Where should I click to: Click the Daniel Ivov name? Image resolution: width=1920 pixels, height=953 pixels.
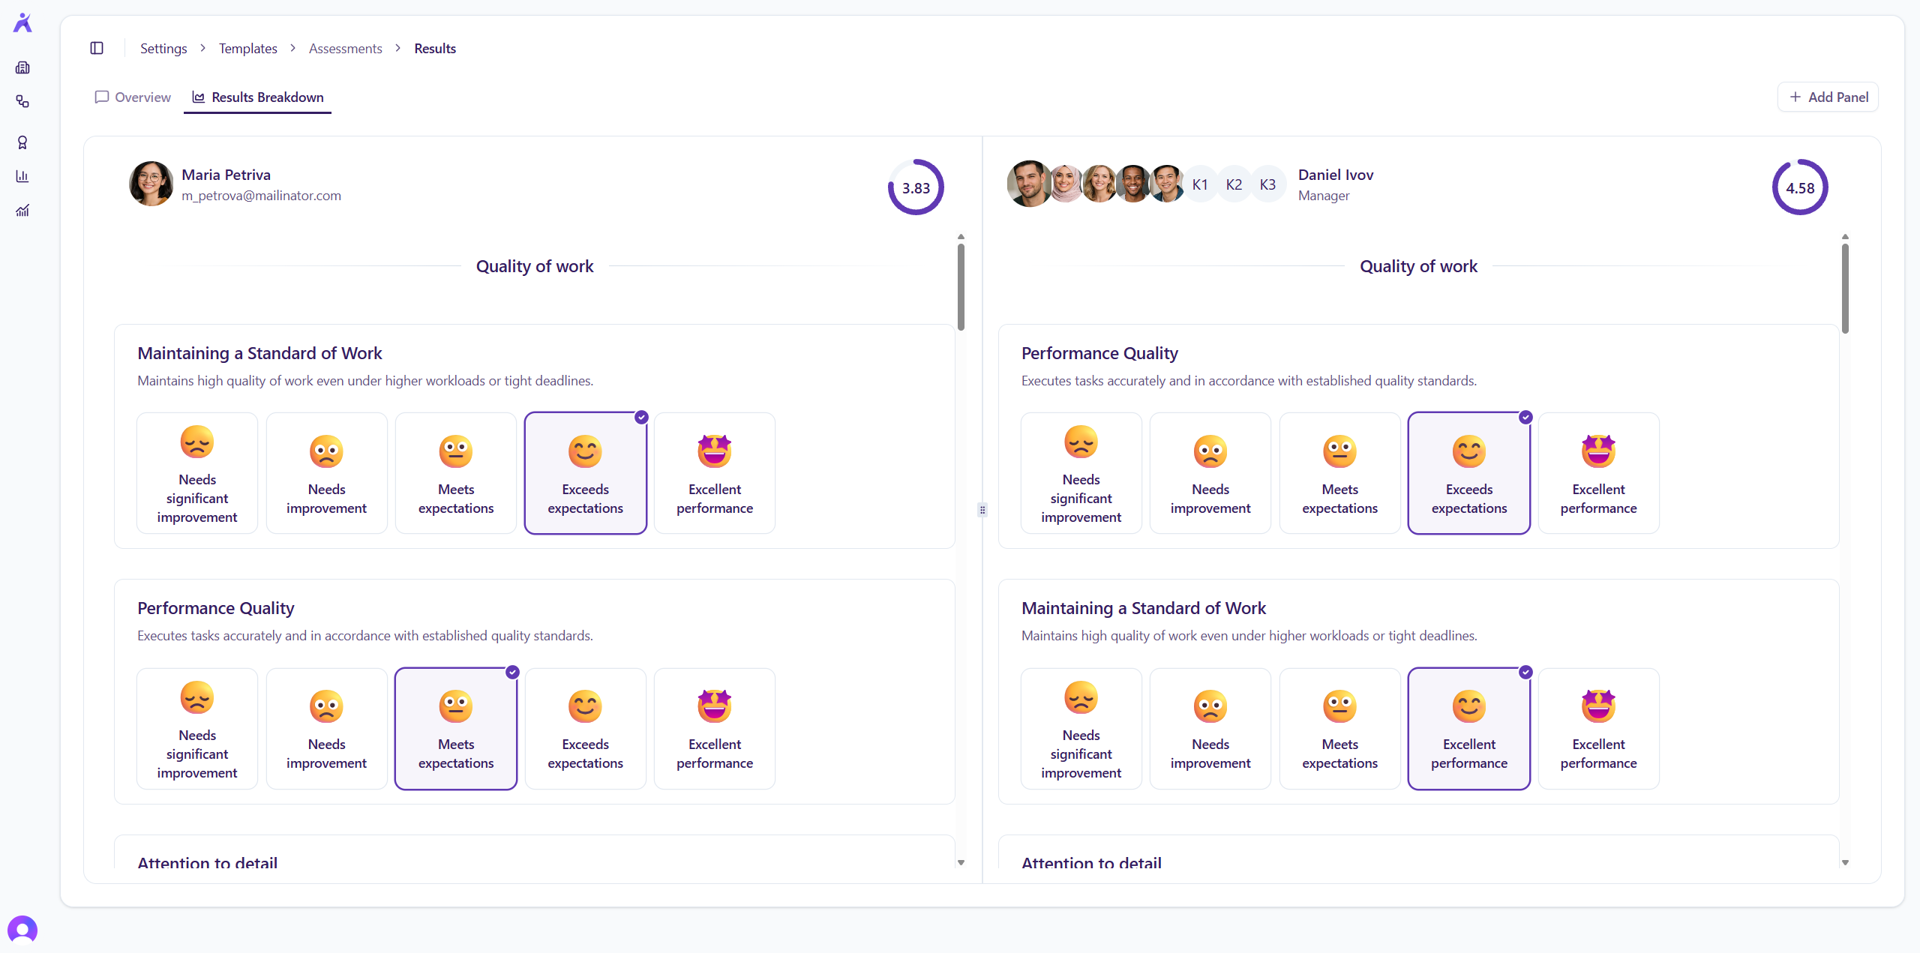tap(1336, 175)
